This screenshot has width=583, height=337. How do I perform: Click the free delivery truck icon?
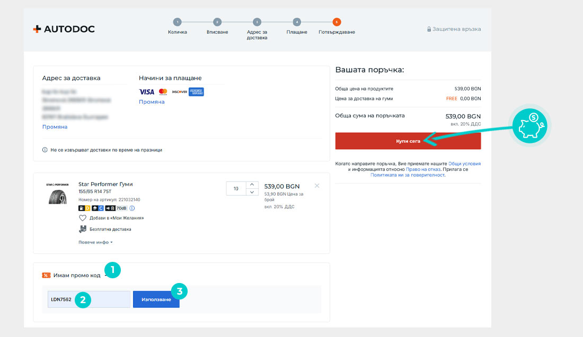click(83, 229)
